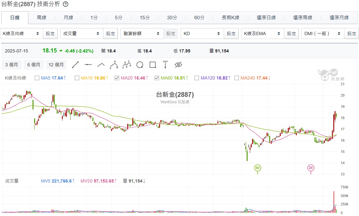Enable the MA5 moving average checkbox

37,78
